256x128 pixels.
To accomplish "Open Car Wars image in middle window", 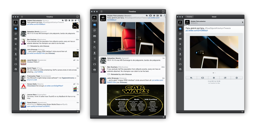I will [135, 100].
